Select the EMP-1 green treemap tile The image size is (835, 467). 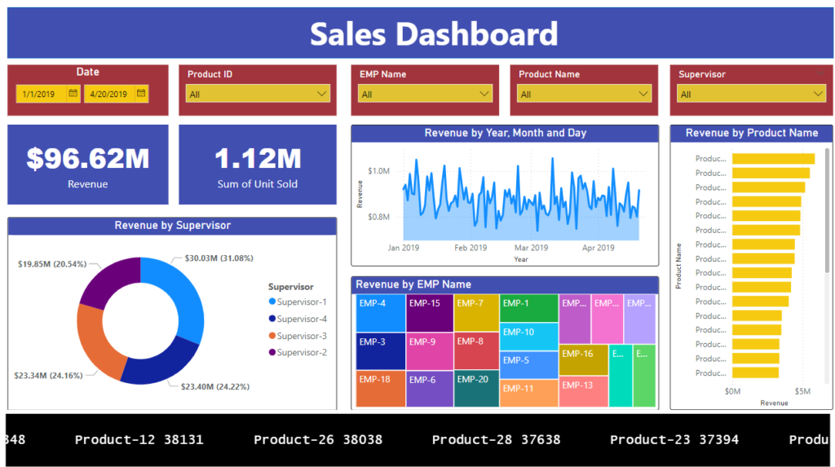[528, 308]
